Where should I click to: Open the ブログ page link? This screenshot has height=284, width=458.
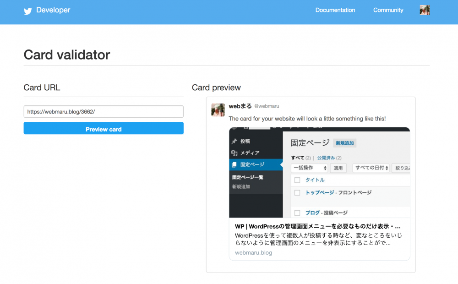(x=312, y=213)
